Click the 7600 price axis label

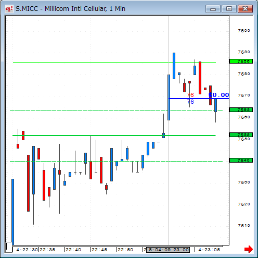[244, 31]
